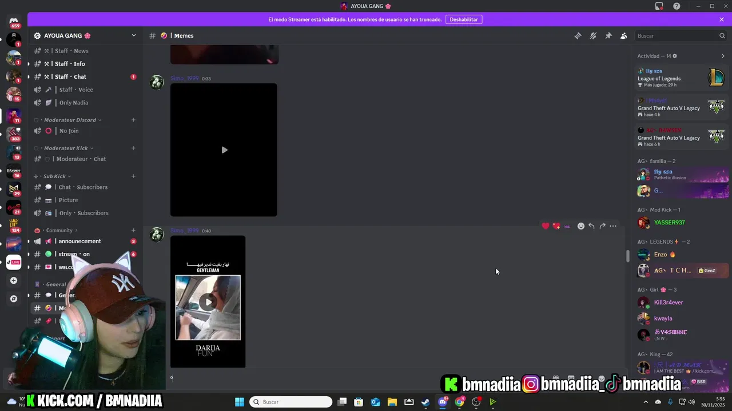Dismiss the Streamer mode banner

point(722,19)
